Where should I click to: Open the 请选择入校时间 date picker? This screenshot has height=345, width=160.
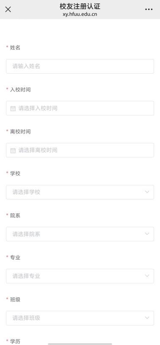pos(80,108)
